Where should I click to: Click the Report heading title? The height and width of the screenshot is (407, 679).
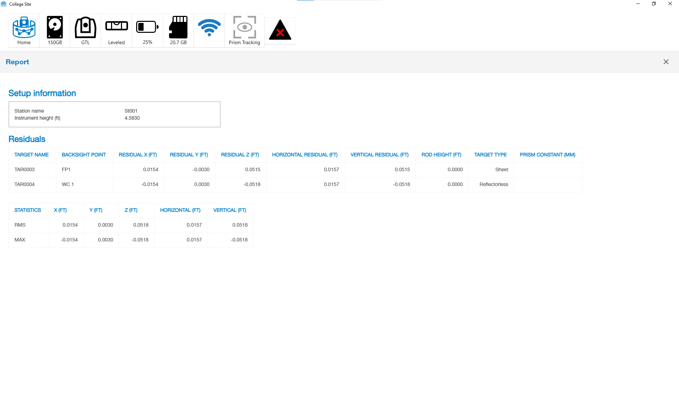tap(17, 62)
